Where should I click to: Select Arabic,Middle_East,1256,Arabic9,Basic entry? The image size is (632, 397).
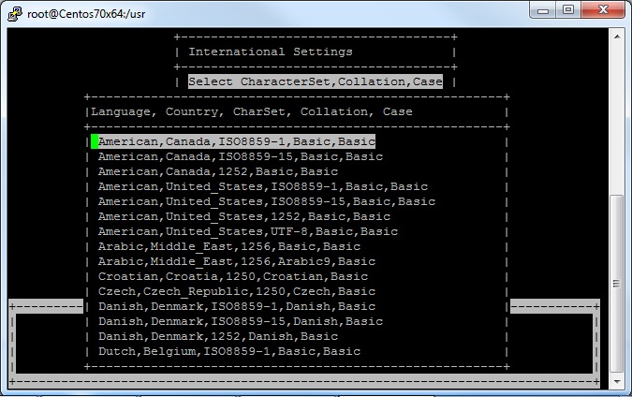tap(236, 262)
